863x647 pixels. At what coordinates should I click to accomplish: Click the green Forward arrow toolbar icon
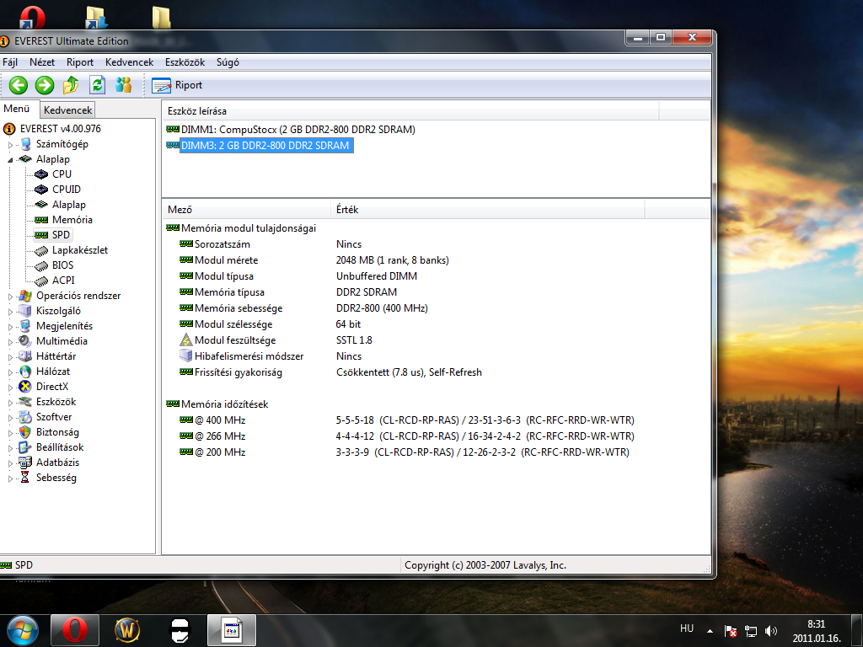(45, 85)
